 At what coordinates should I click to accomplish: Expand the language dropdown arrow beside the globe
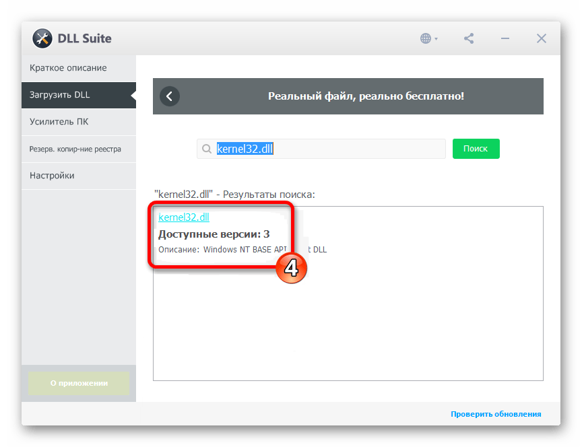[437, 39]
